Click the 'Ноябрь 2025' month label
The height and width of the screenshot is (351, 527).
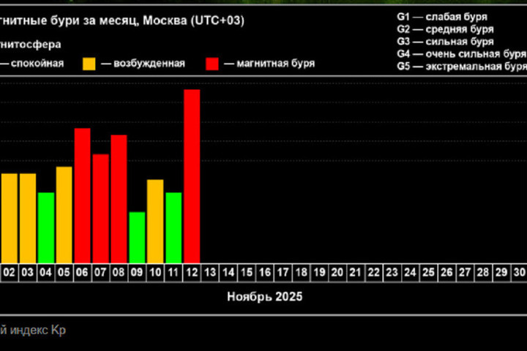(x=264, y=297)
